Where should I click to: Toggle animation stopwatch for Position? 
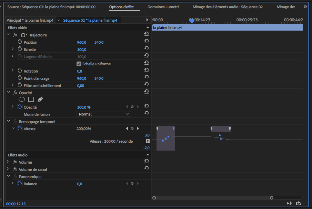20,42
